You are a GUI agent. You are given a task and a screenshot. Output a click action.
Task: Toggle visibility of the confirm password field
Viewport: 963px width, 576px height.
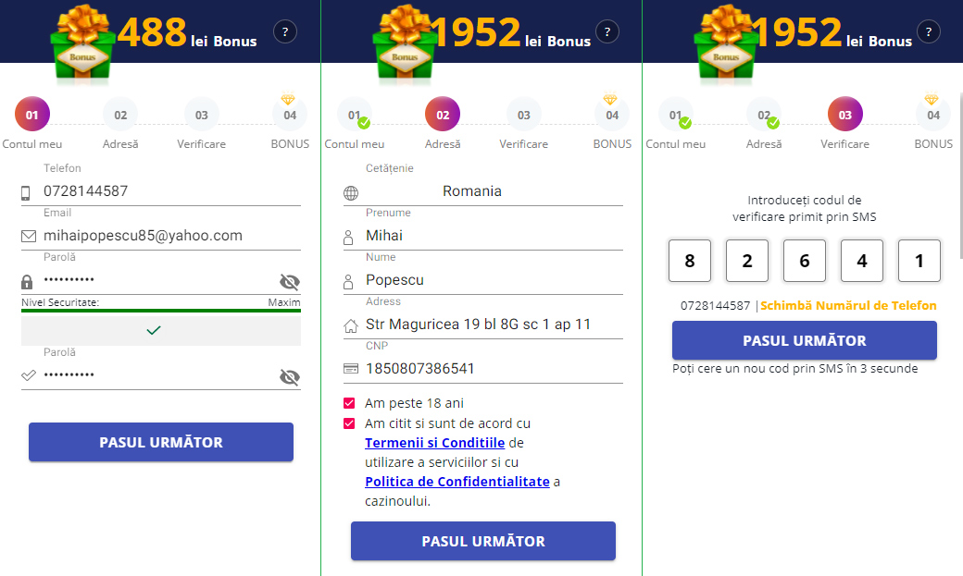click(289, 377)
